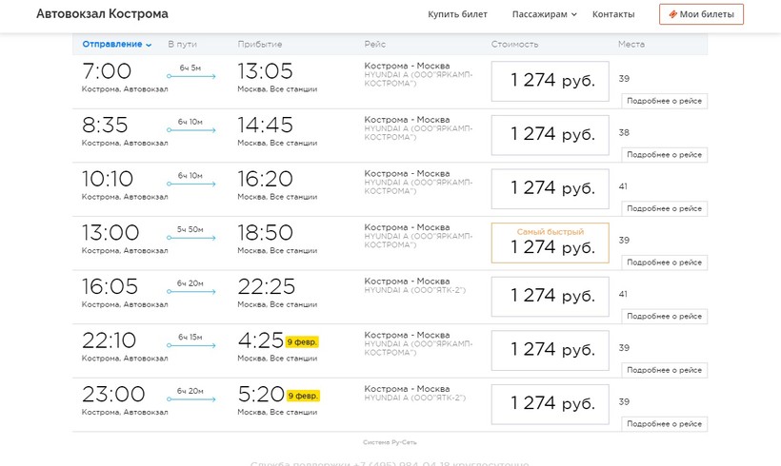Expand the Пассажирам dropdown menu
Image resolution: width=781 pixels, height=466 pixels.
pos(544,14)
